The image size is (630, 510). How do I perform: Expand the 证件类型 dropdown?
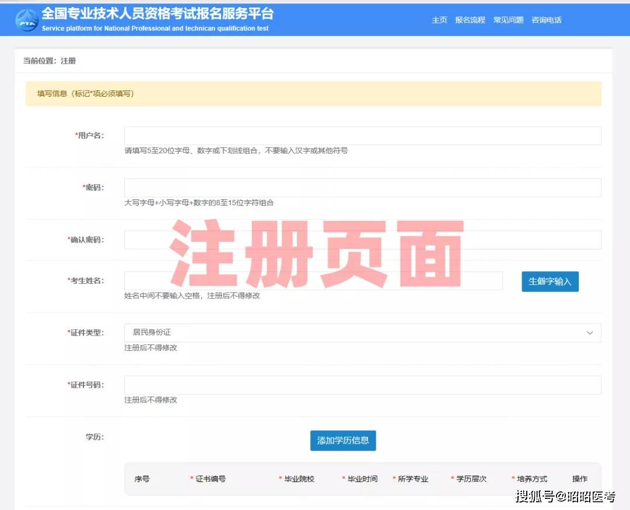362,333
